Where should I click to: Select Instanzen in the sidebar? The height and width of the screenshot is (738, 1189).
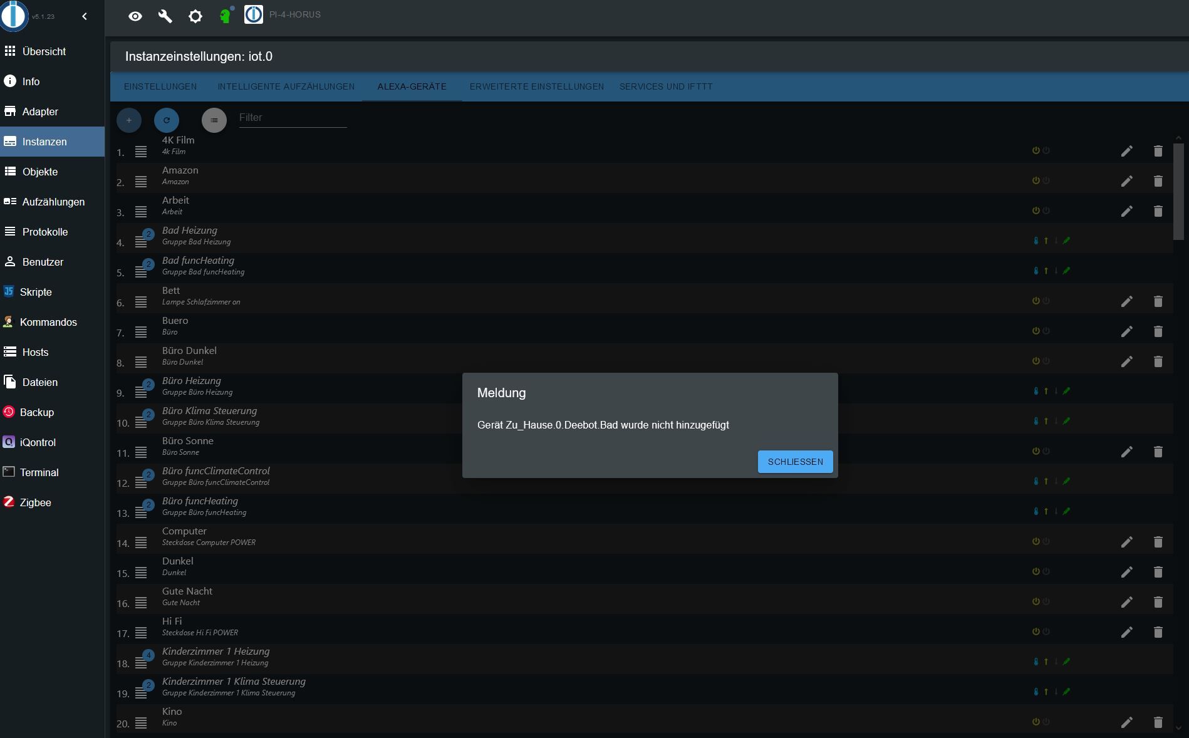(x=52, y=142)
